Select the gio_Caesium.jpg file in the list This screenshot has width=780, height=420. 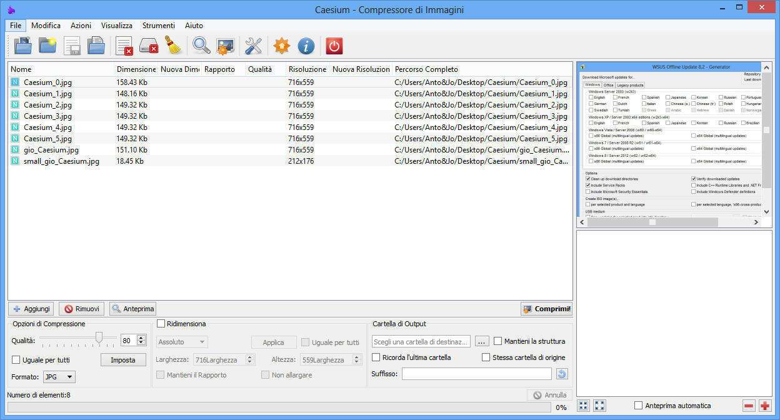[51, 150]
